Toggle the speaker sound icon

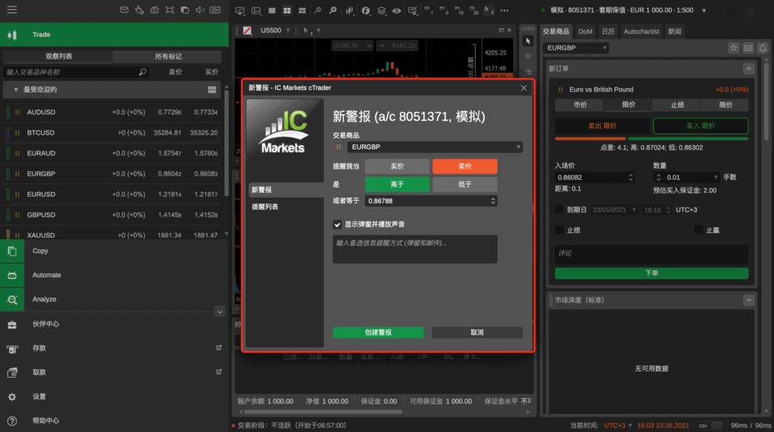coord(200,10)
